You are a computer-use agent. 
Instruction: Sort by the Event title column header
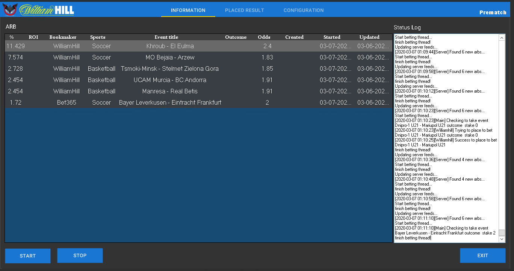(x=166, y=37)
